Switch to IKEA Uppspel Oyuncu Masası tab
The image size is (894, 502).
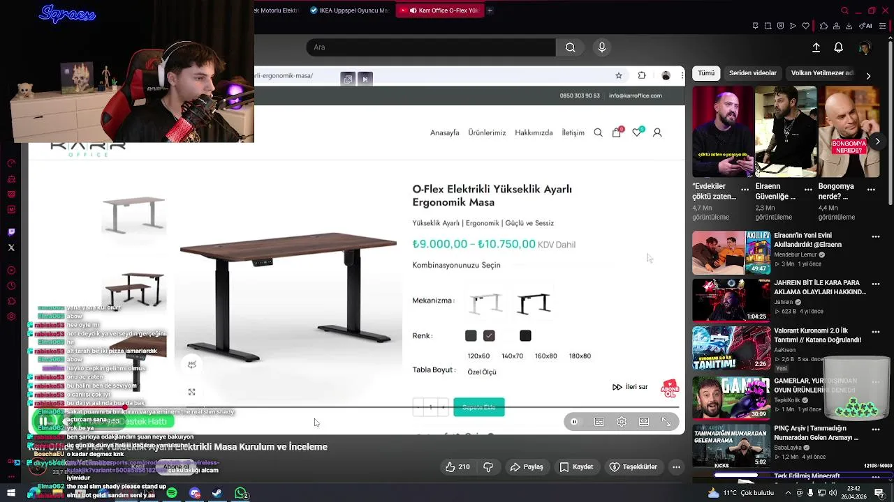(x=349, y=10)
